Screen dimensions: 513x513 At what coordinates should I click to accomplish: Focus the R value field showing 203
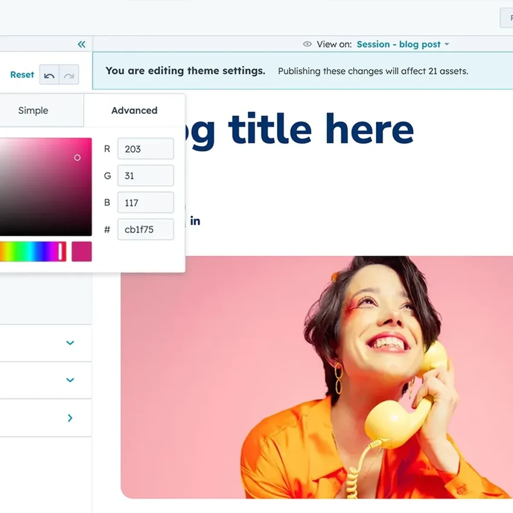(145, 149)
